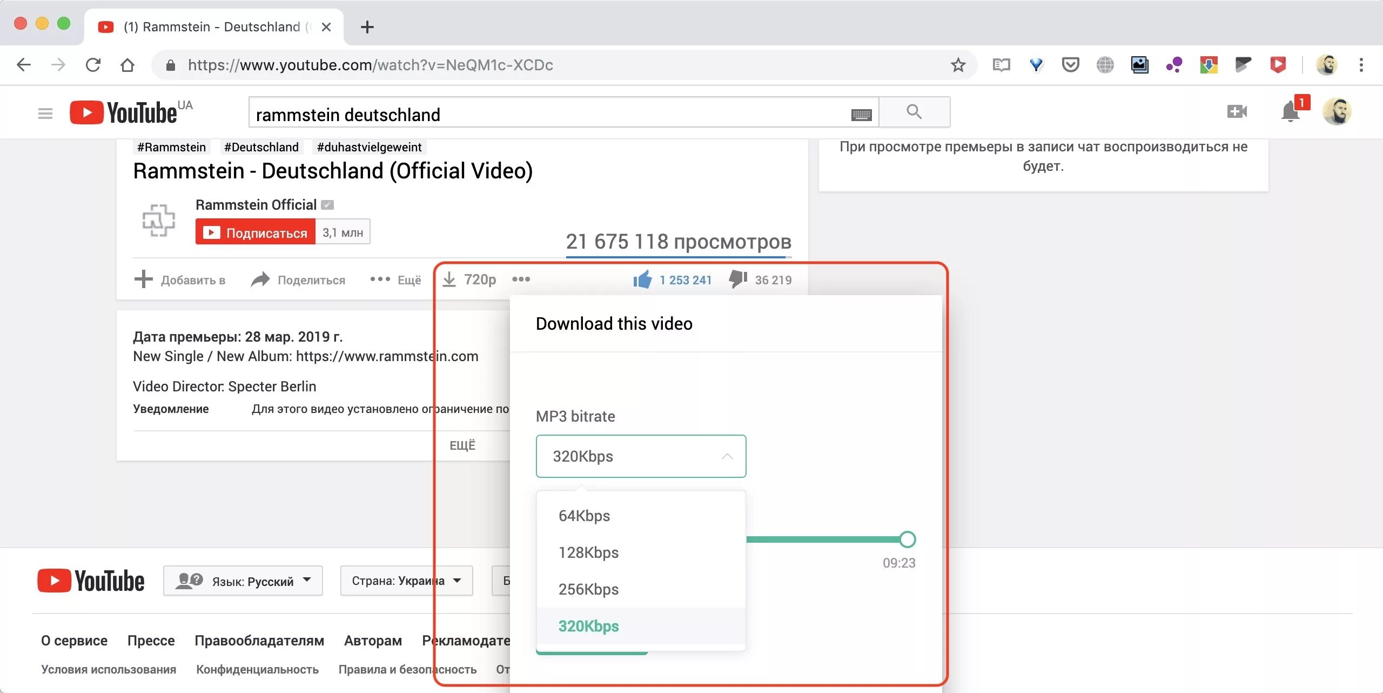Screen dimensions: 1383x693
Task: Choose the 64Kbps bitrate option
Action: (x=584, y=516)
